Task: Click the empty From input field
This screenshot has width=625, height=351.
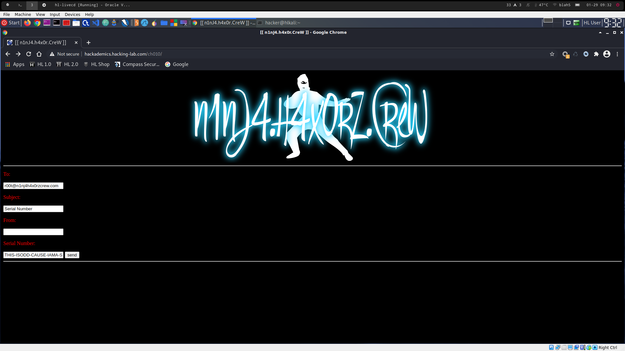Action: point(33,232)
